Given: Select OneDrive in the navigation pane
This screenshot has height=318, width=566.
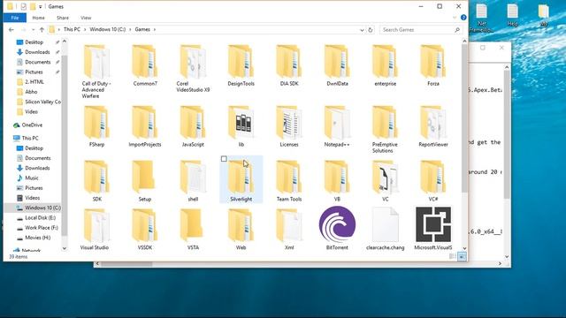Looking at the screenshot, I should 32,125.
